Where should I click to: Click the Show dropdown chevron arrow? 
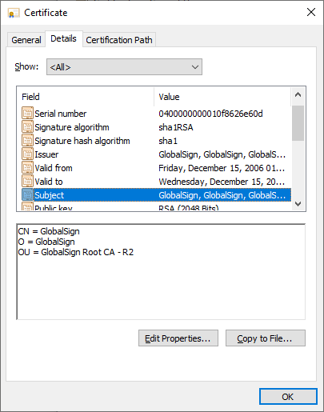tap(195, 67)
